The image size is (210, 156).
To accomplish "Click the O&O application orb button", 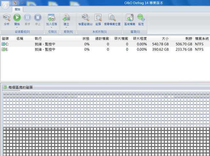I will pos(5,5).
